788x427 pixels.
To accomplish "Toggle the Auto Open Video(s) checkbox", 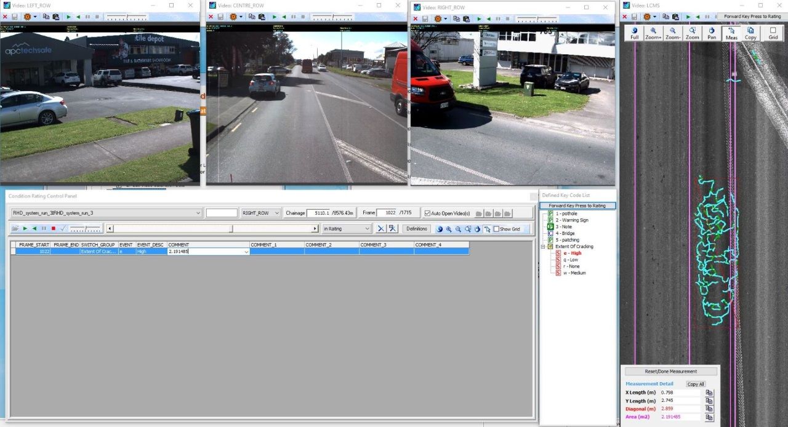I will 428,213.
